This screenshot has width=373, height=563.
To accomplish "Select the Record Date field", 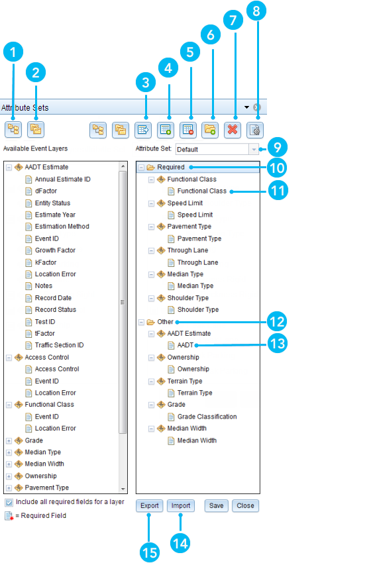I will [x=53, y=298].
